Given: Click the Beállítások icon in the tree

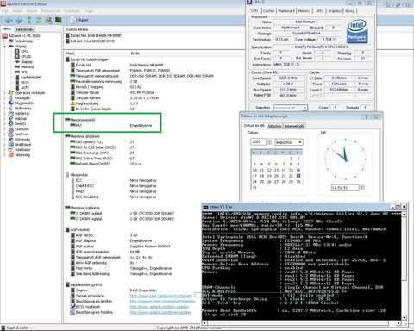Looking at the screenshot, I should (x=11, y=145).
